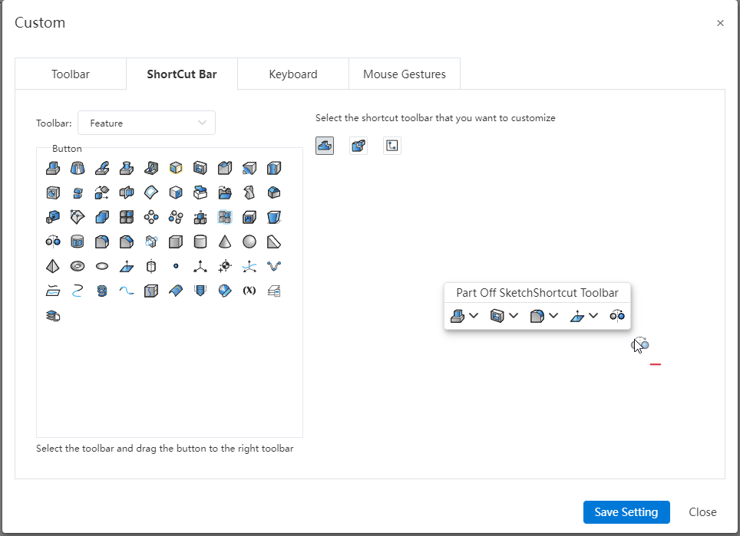Select the part shortcut toolbar icon

pyautogui.click(x=325, y=146)
